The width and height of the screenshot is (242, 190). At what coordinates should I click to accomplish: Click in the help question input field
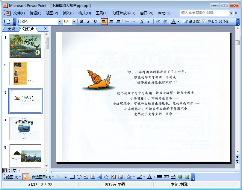coord(205,13)
